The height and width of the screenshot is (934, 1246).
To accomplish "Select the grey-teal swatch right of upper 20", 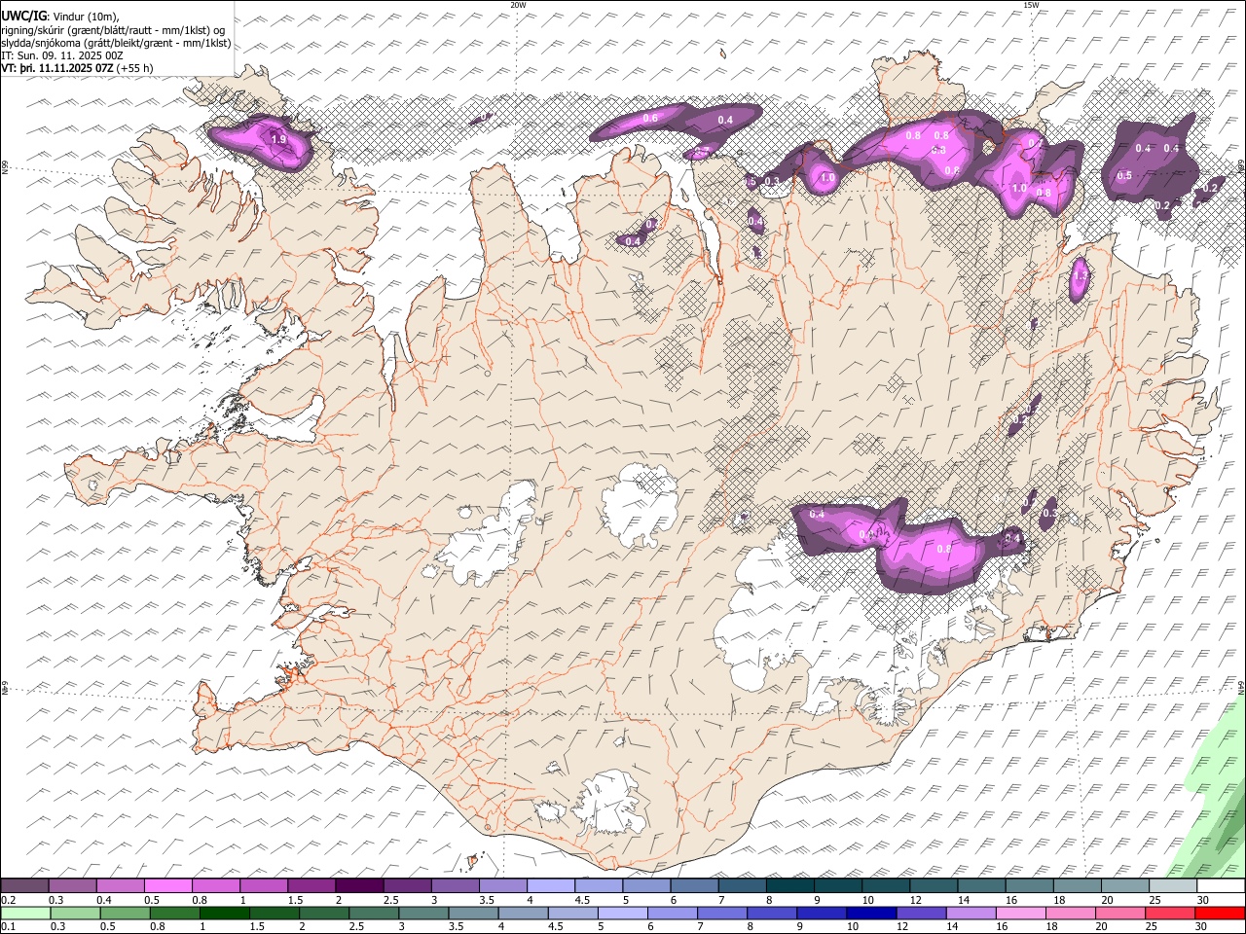I will [x=1125, y=885].
